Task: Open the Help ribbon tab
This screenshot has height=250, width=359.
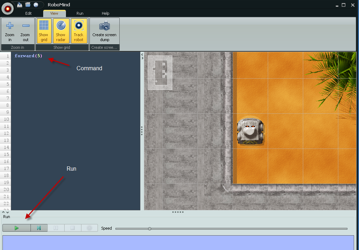Action: tap(106, 13)
